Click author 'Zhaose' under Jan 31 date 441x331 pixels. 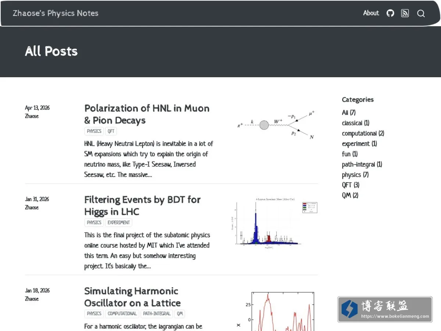pos(32,207)
